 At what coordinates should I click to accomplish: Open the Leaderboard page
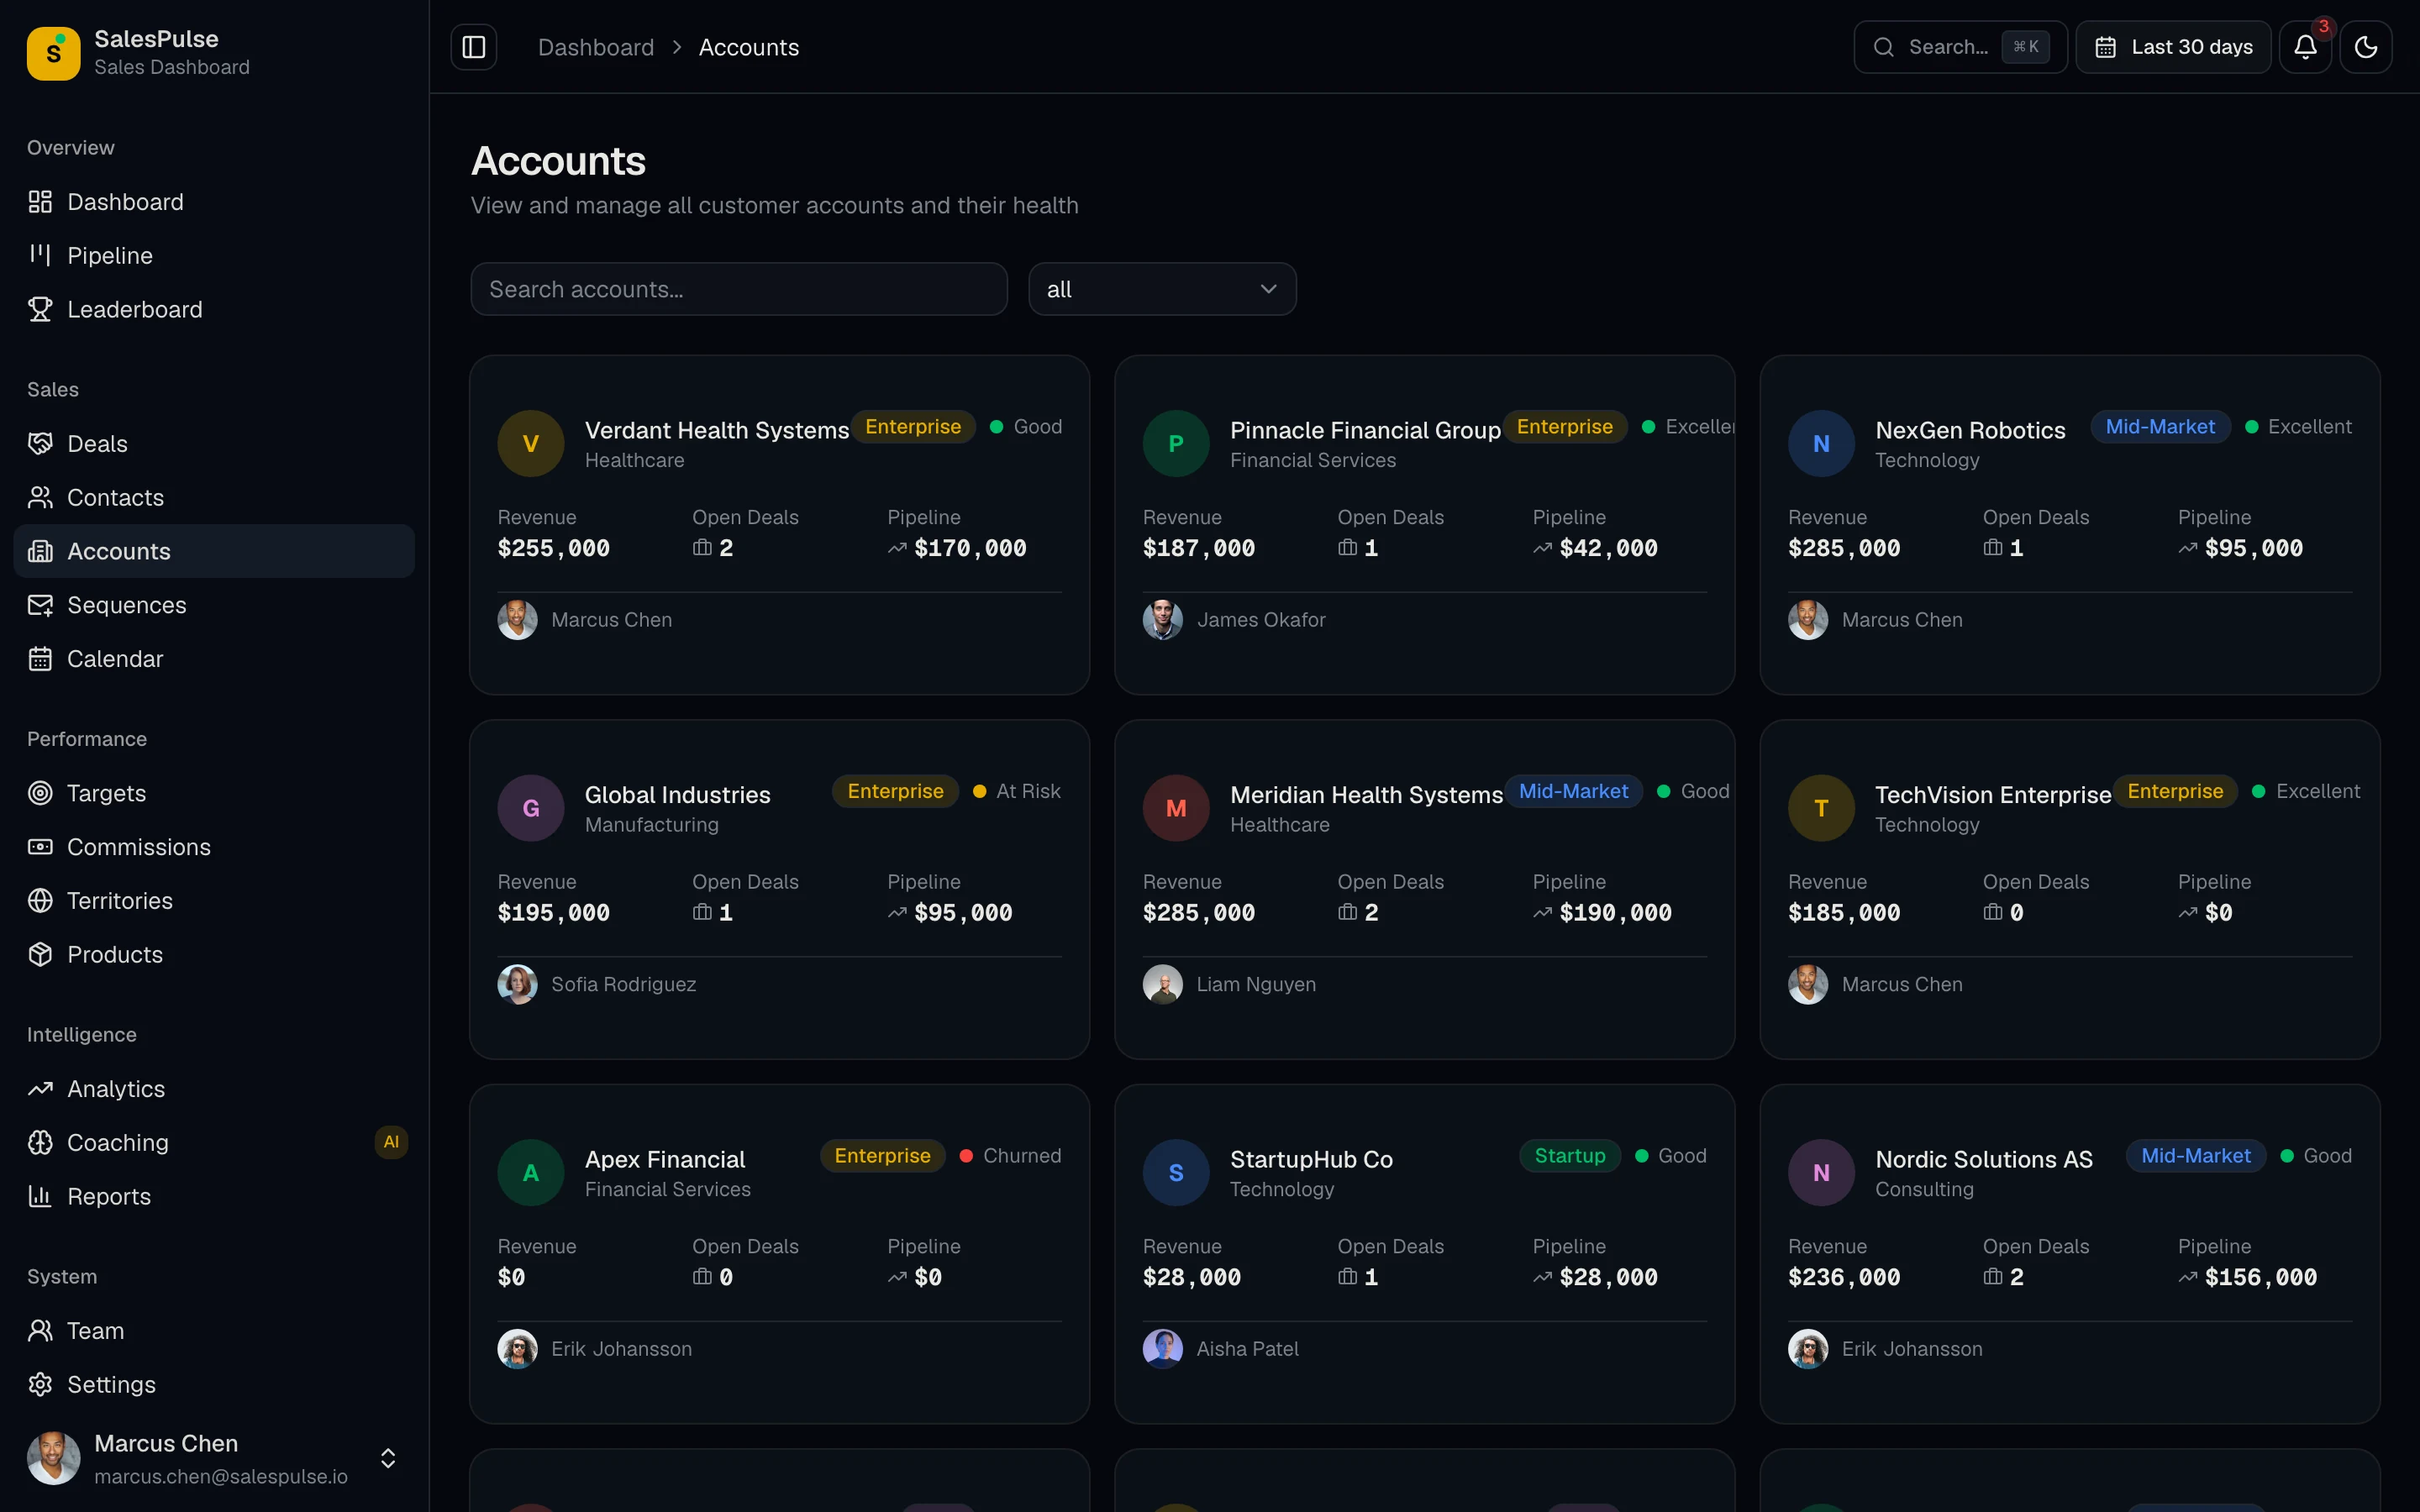click(214, 310)
